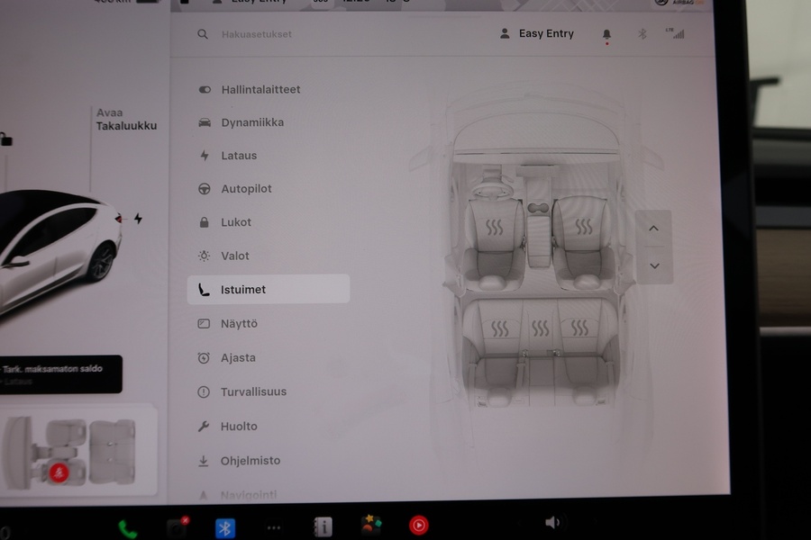The width and height of the screenshot is (811, 540).
Task: Select the Lataus charging lightning icon
Action: (x=205, y=155)
